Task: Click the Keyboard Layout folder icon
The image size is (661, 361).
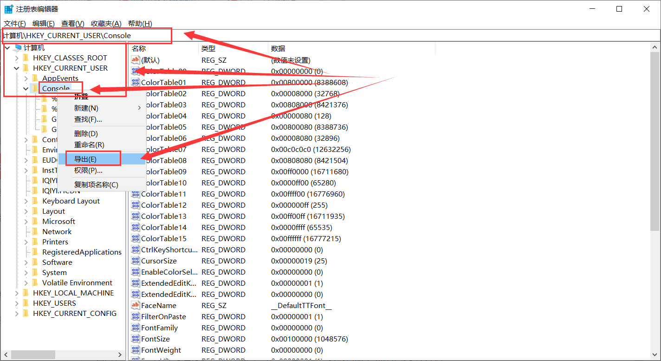Action: [x=35, y=201]
